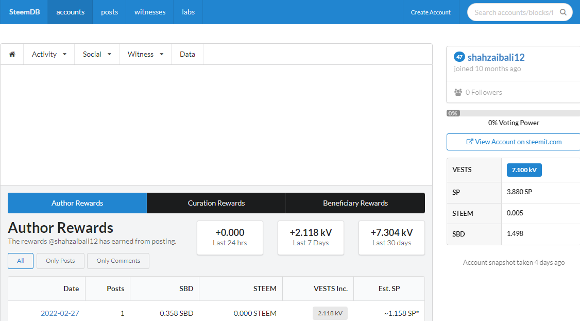The height and width of the screenshot is (321, 580).
Task: Open the accounts menu item
Action: point(70,12)
